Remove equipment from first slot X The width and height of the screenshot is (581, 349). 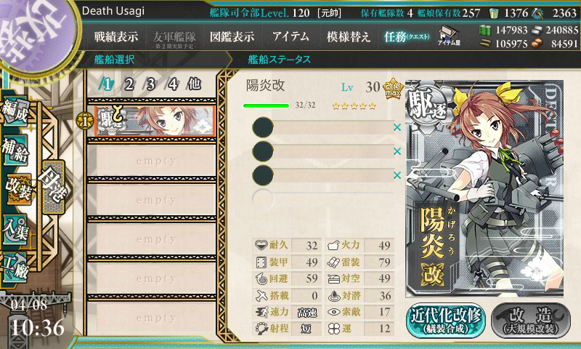[397, 127]
